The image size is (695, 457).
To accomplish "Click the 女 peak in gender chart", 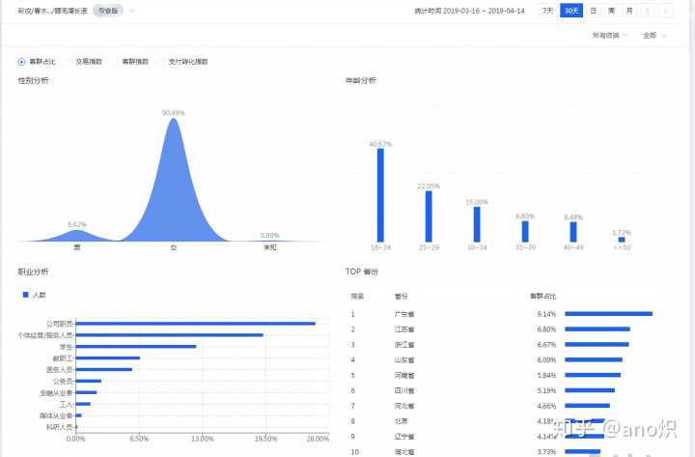I will [174, 174].
